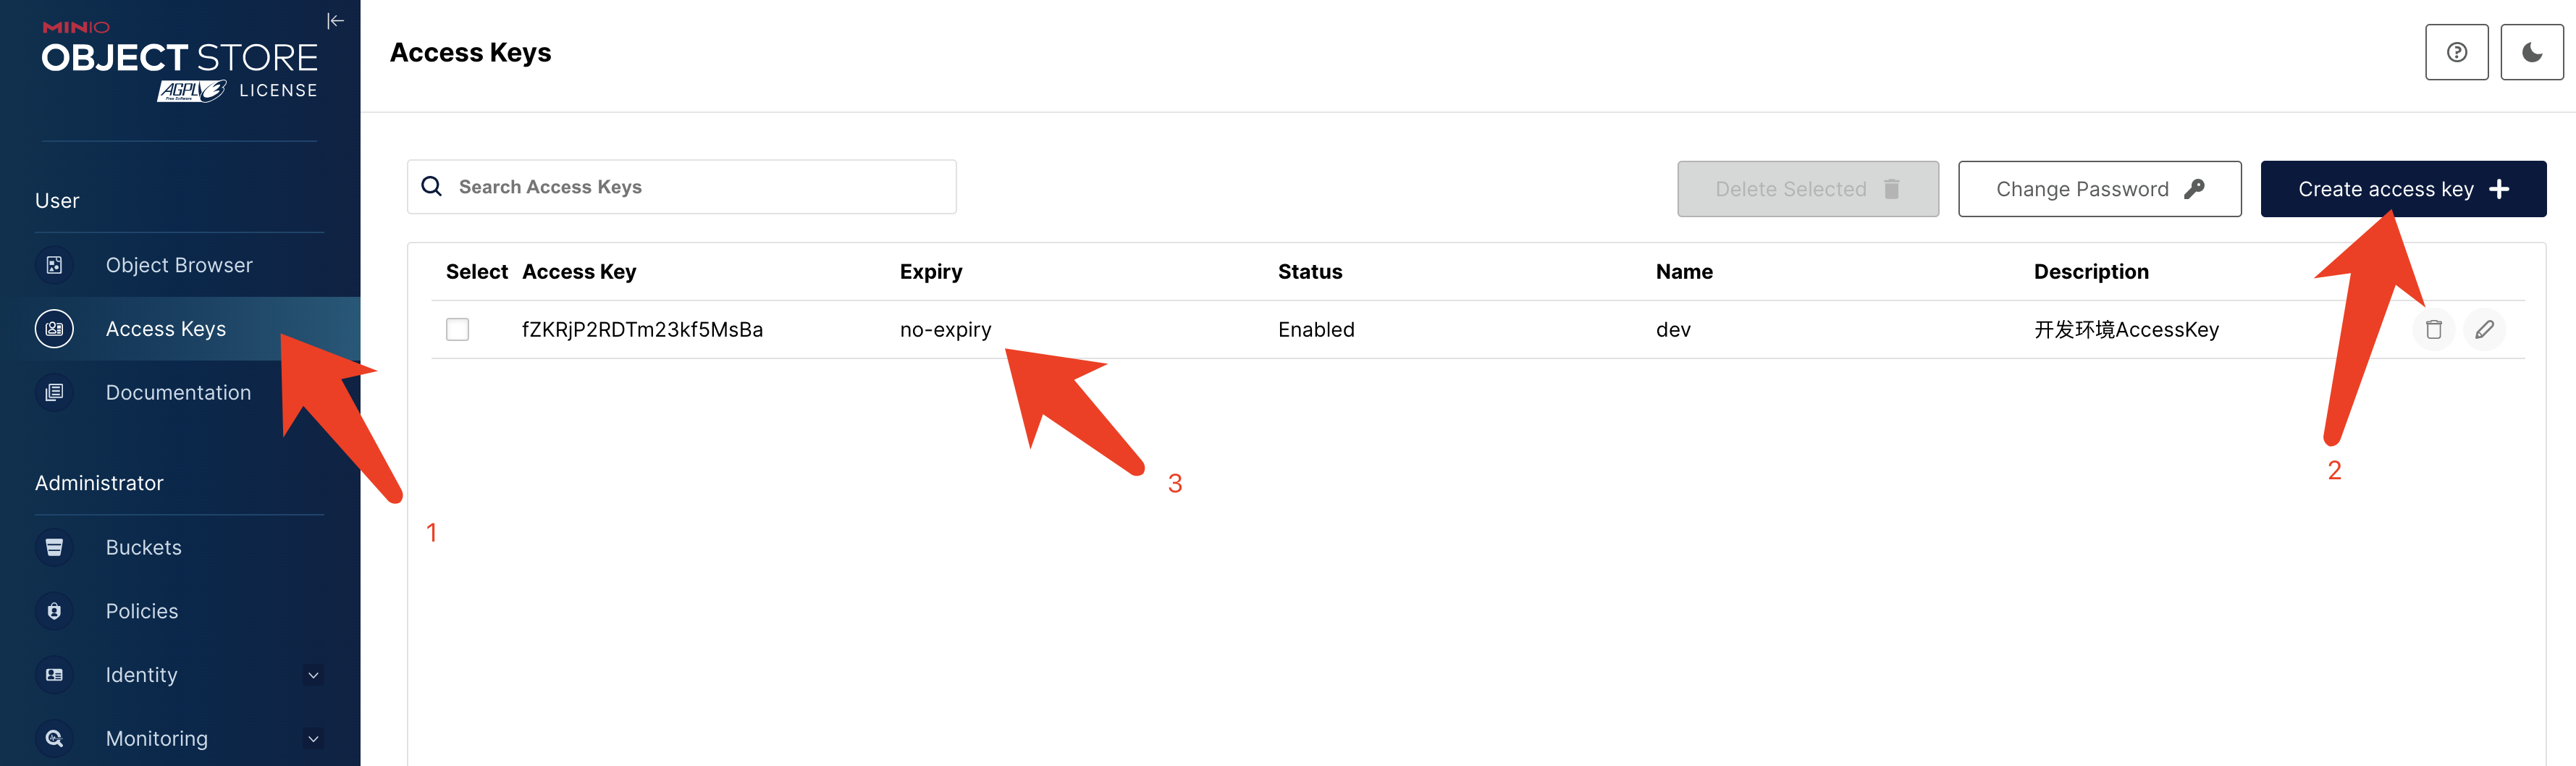Click the Create access key button

[2402, 189]
